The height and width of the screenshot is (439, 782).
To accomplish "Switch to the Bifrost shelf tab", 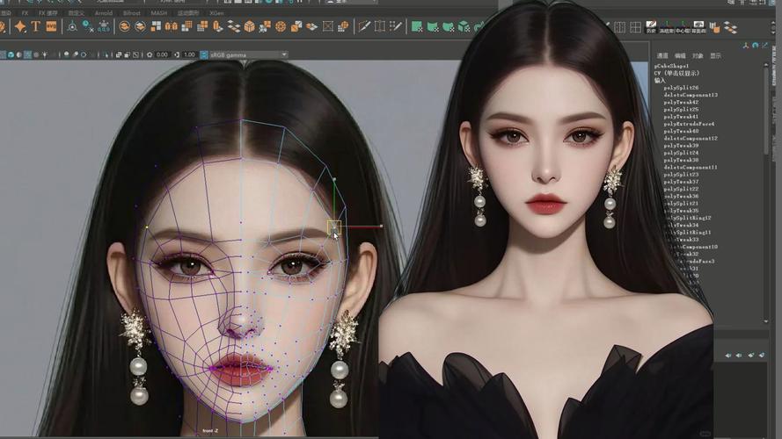I will [x=132, y=13].
